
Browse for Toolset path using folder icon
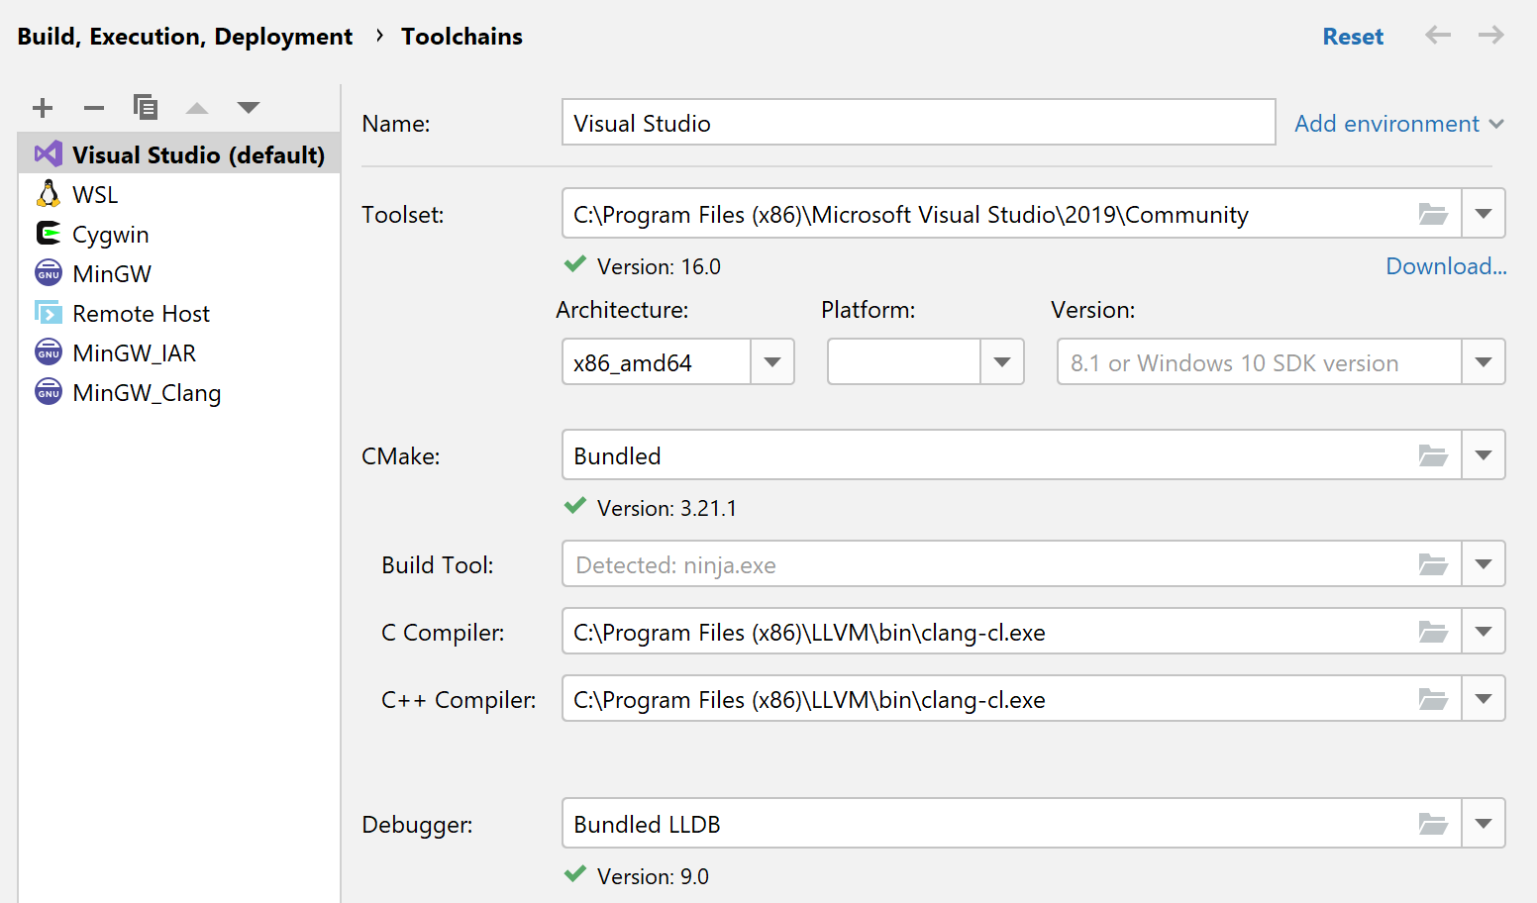coord(1433,213)
